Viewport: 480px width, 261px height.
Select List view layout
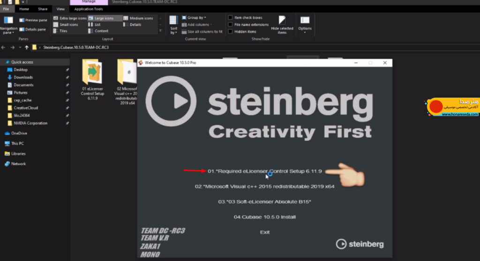[x=95, y=25]
